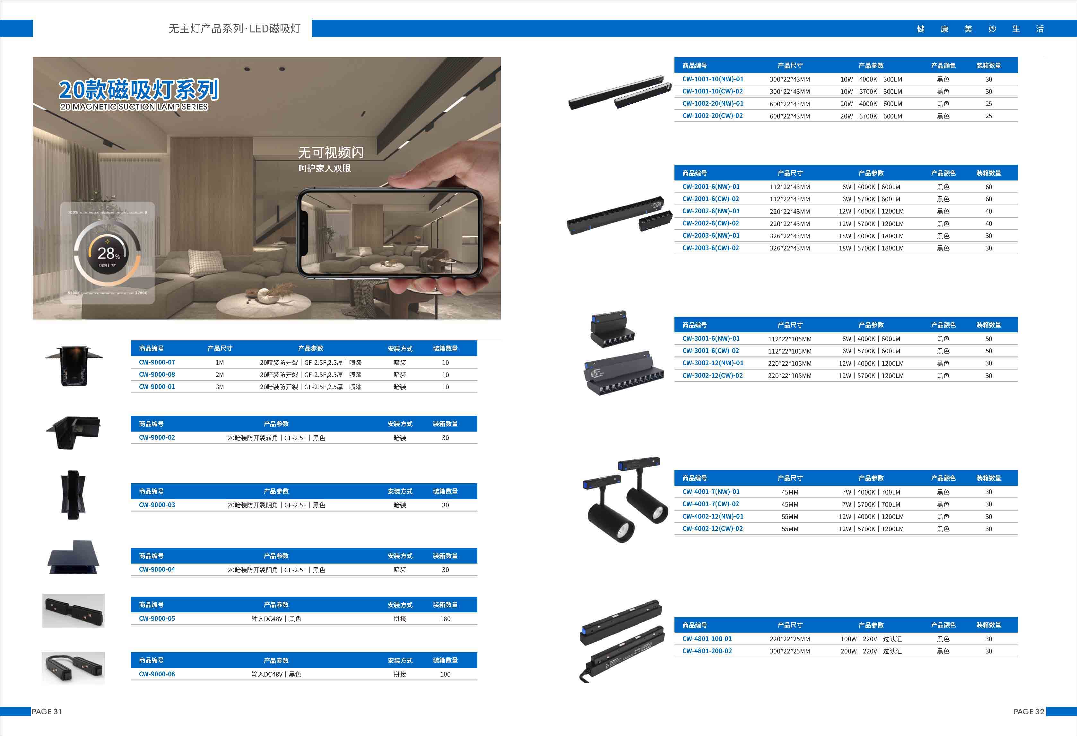Viewport: 1077px width, 736px height.
Task: Click the product code CW-1002-20(CW)-02
Action: (712, 116)
